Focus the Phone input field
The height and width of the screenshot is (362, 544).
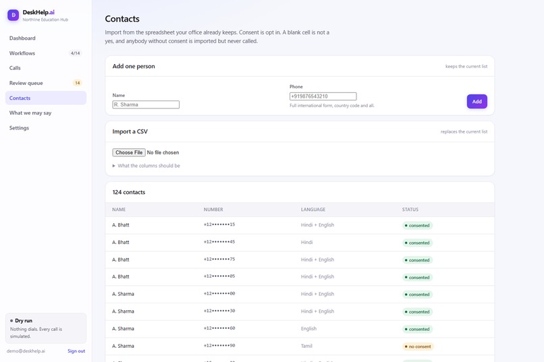pos(323,96)
